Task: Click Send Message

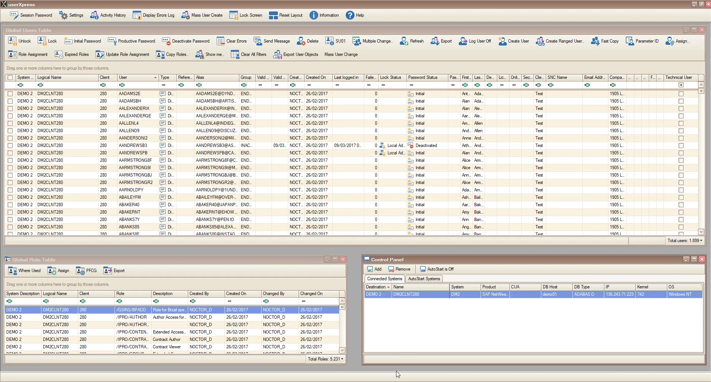Action: (x=272, y=41)
